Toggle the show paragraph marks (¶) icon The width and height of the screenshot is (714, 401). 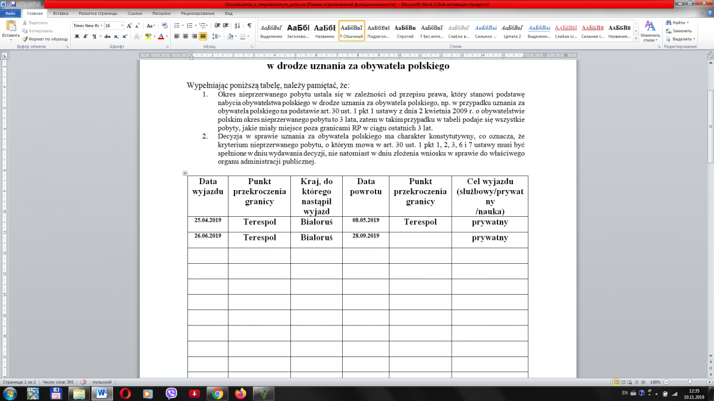pos(249,26)
